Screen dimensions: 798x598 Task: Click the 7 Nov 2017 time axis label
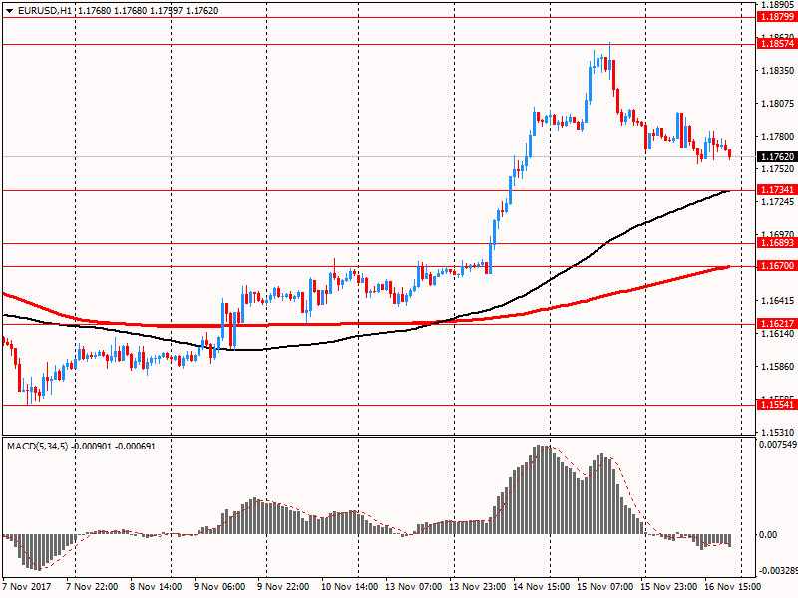coord(27,587)
